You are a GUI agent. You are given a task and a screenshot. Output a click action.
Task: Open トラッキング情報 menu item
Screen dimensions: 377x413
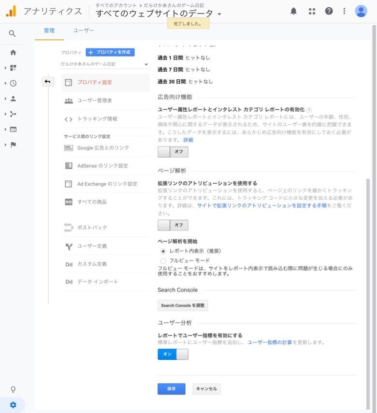(105, 119)
